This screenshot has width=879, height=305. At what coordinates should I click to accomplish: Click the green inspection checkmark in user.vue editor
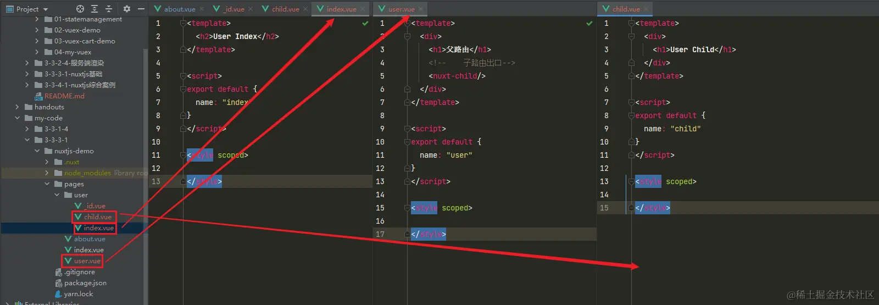tap(589, 23)
